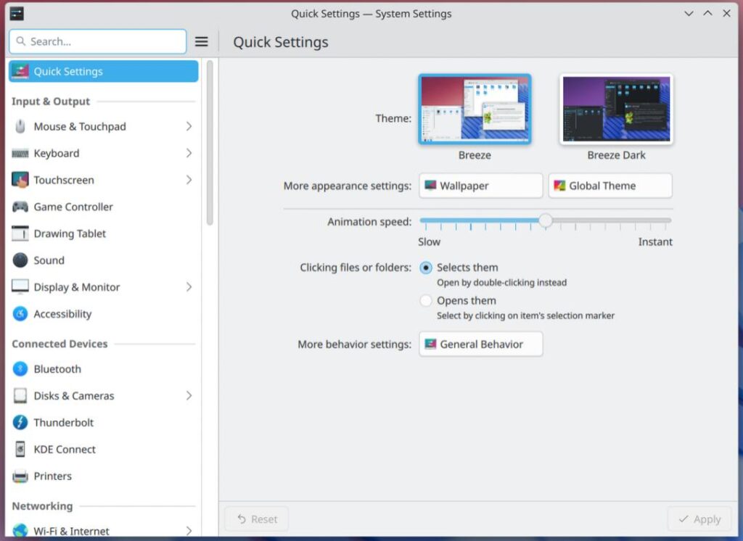Click the Thunderbolt lightning icon
743x541 pixels.
[20, 422]
